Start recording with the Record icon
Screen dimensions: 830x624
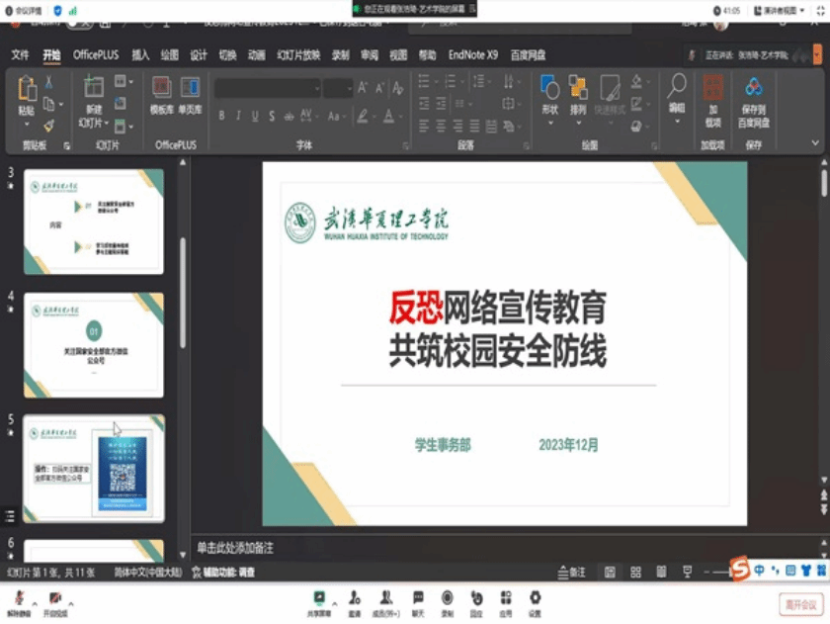tap(448, 597)
